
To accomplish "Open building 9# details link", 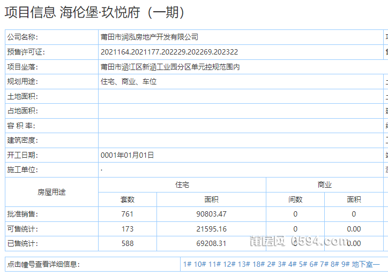I will (x=345, y=264).
